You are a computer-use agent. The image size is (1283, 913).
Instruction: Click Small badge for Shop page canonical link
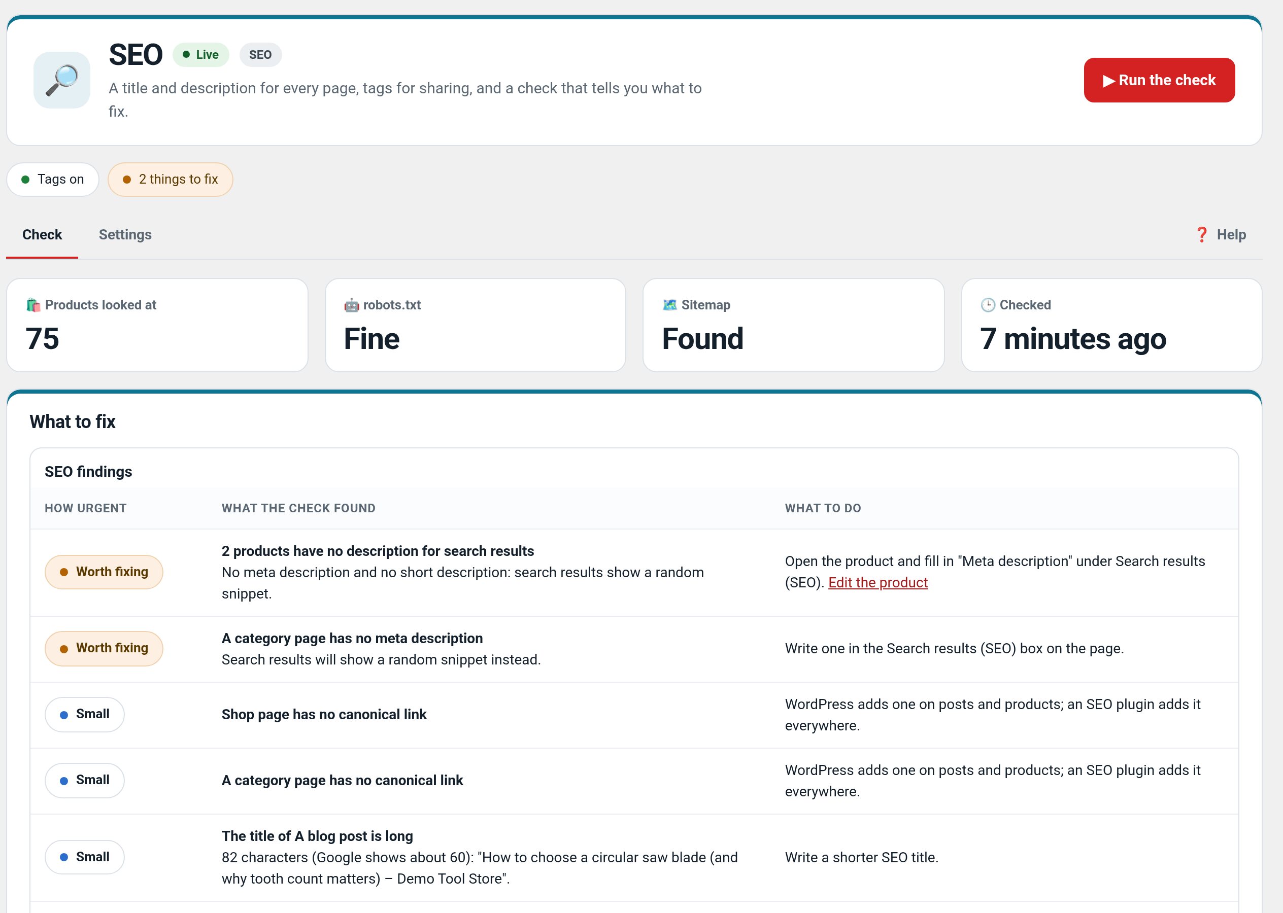point(84,715)
